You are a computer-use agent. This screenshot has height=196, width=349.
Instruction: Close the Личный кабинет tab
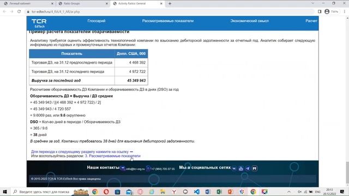pyautogui.click(x=52, y=4)
